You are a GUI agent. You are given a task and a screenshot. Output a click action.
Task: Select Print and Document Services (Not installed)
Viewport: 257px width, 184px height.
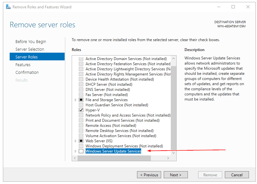123,120
